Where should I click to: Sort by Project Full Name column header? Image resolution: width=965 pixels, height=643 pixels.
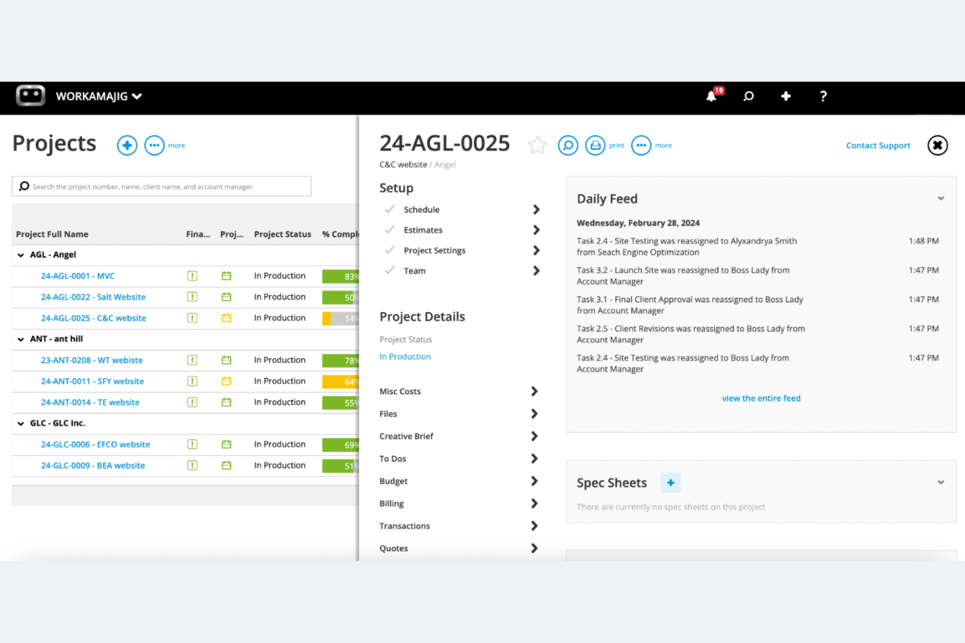click(x=52, y=235)
